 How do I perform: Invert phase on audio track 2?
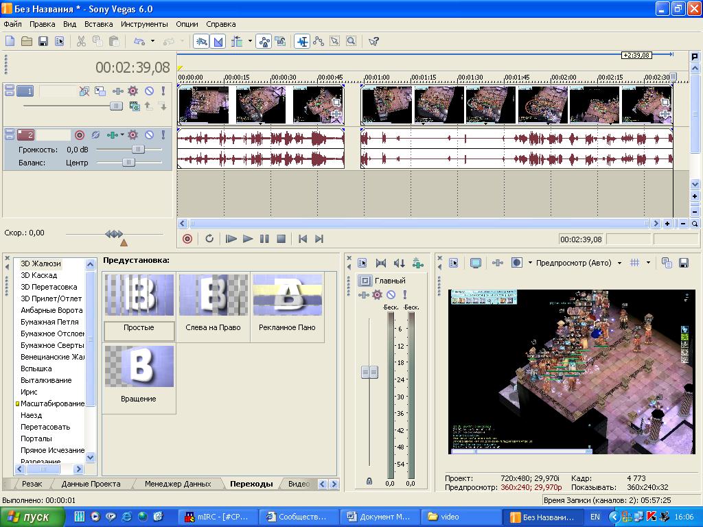tap(95, 135)
